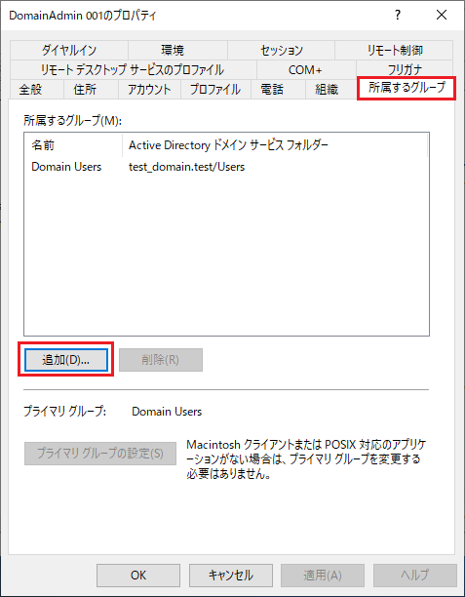
Task: Switch to the COM+ tab
Action: 306,69
